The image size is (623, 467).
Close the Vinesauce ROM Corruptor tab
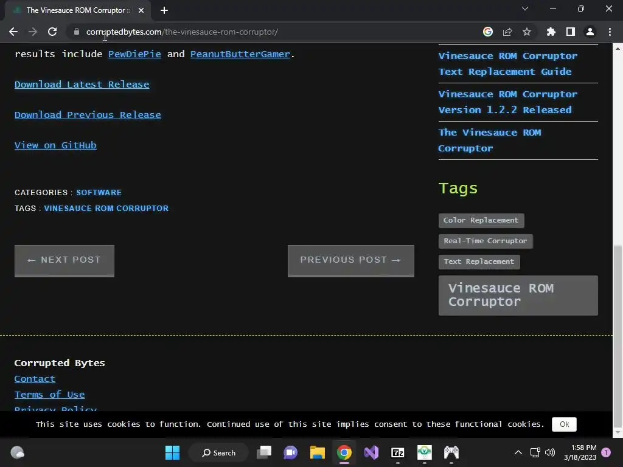[x=141, y=10]
